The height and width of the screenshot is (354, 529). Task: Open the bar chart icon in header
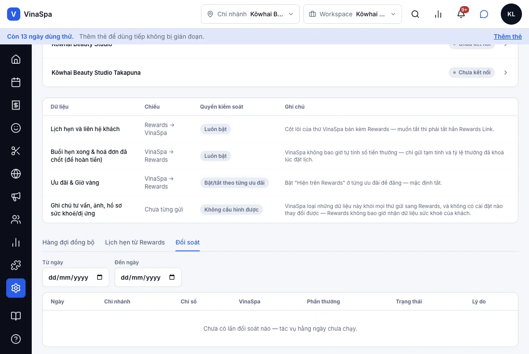tap(438, 14)
